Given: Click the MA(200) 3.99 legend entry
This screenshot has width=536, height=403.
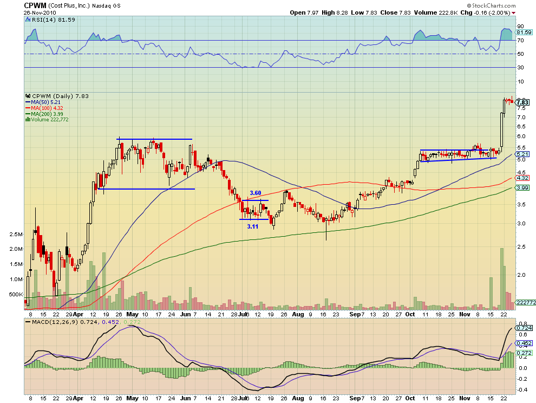Looking at the screenshot, I should pos(47,114).
